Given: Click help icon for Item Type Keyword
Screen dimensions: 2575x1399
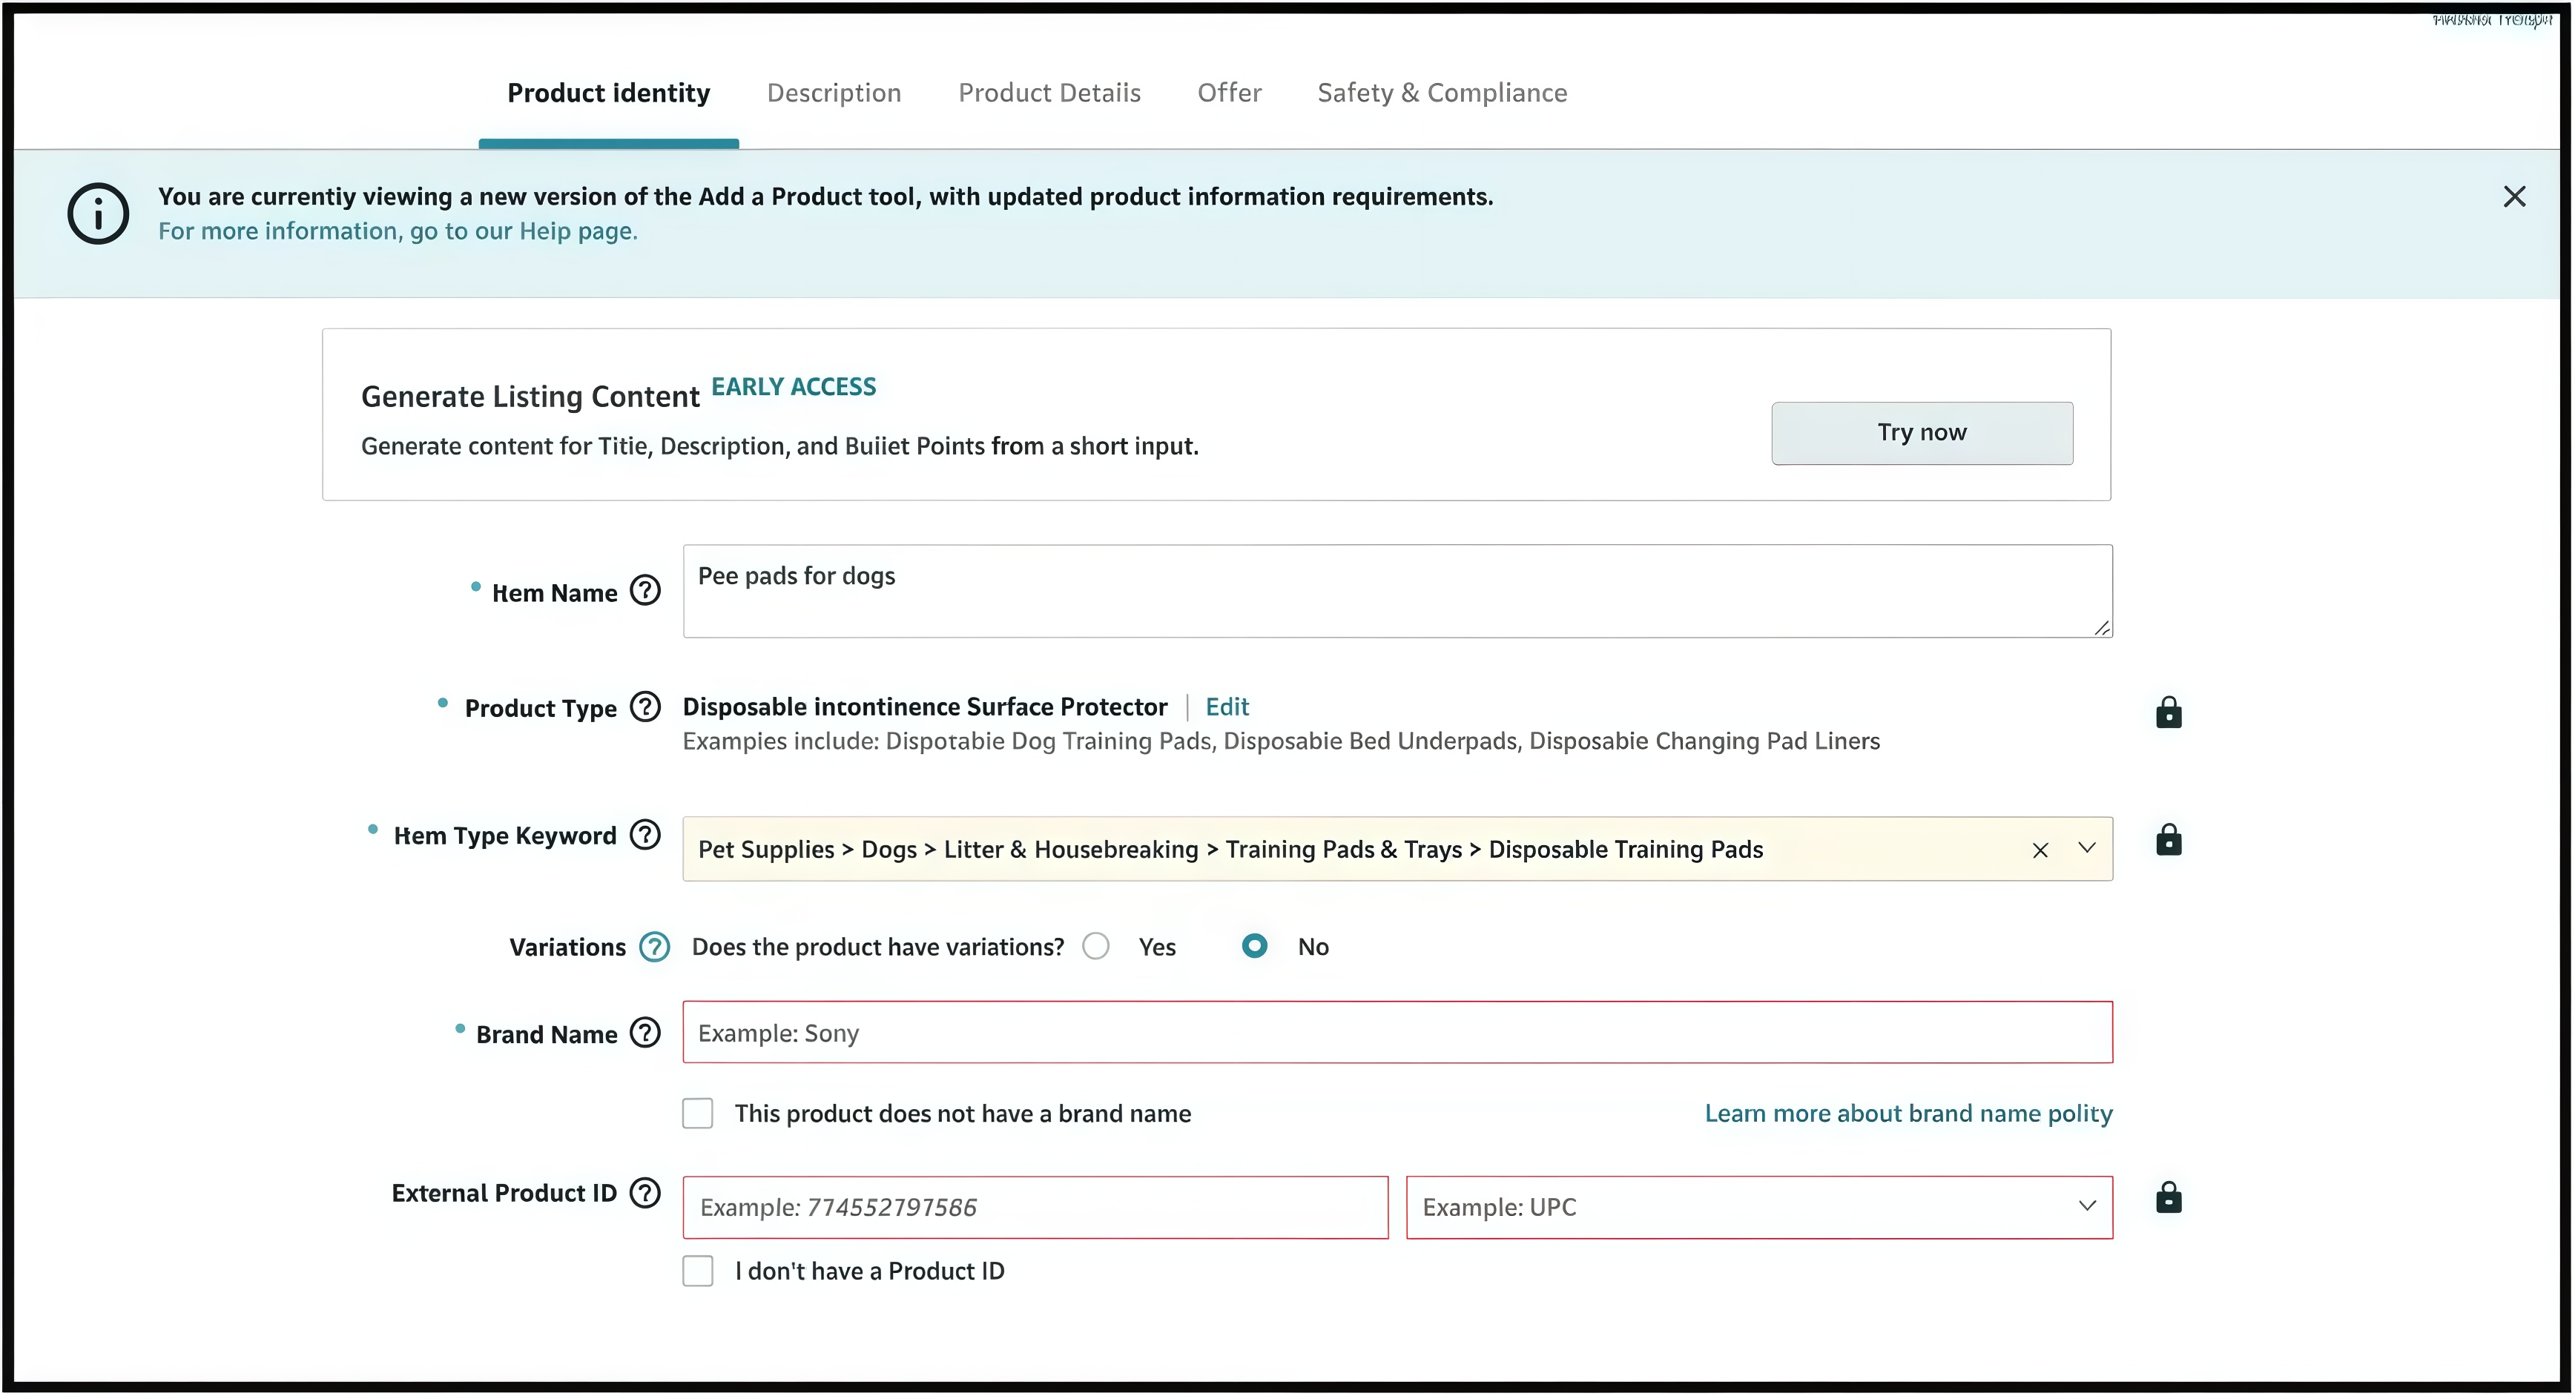Looking at the screenshot, I should [x=644, y=834].
